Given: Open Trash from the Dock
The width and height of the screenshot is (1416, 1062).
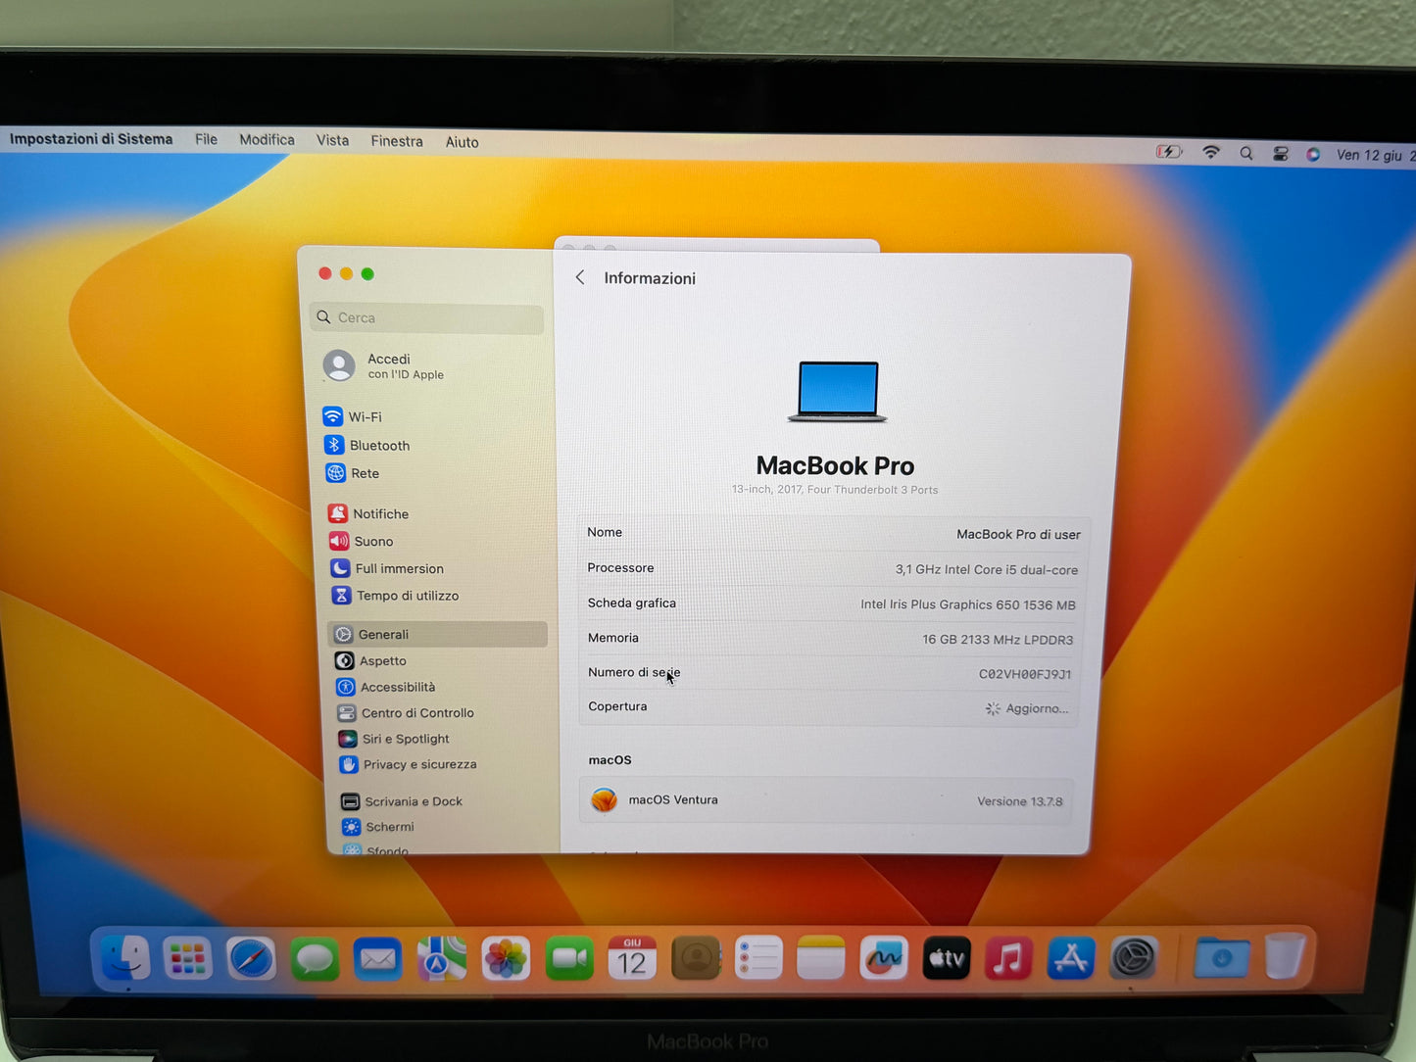Looking at the screenshot, I should (x=1285, y=956).
